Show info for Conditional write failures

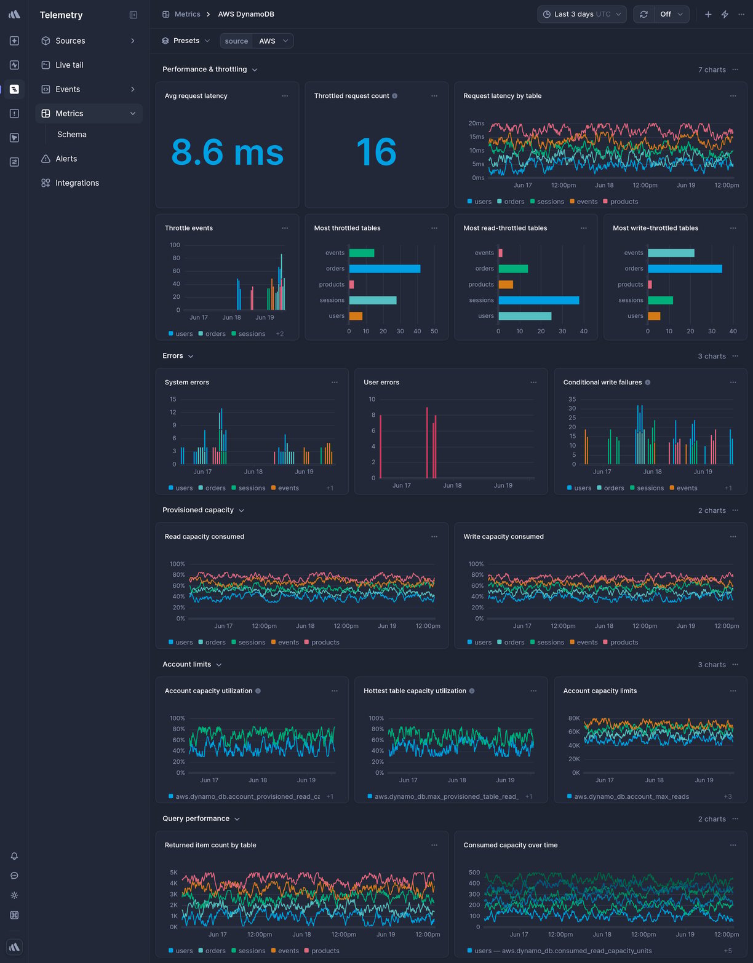(648, 382)
